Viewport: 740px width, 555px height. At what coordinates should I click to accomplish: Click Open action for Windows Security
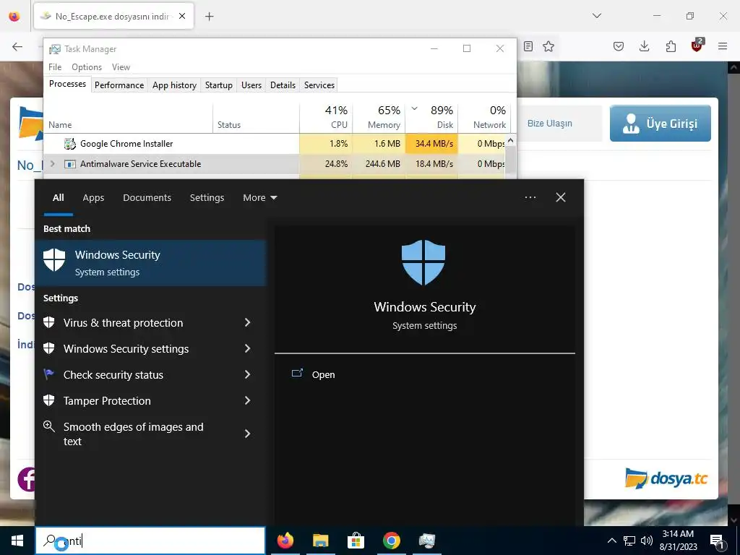click(323, 374)
